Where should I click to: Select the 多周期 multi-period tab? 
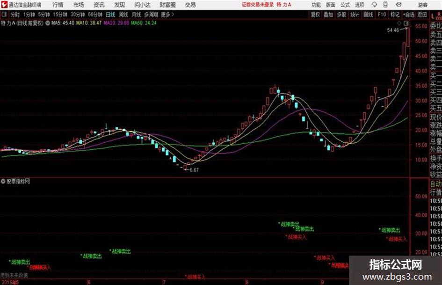(151, 15)
